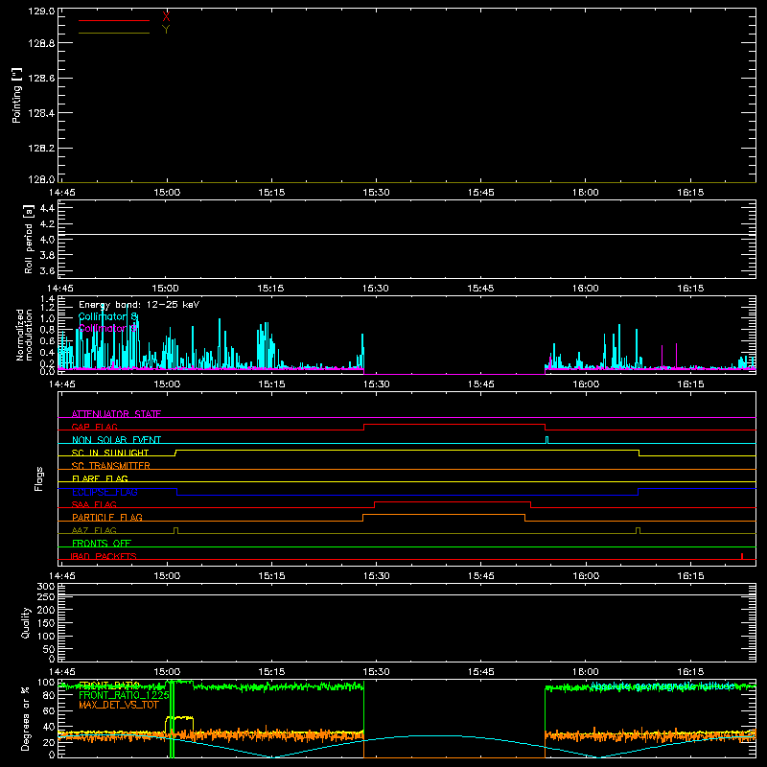Click the red X legend line

(114, 20)
